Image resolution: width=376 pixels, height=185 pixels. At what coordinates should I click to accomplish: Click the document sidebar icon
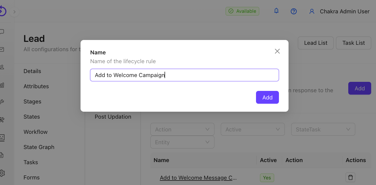click(2, 155)
